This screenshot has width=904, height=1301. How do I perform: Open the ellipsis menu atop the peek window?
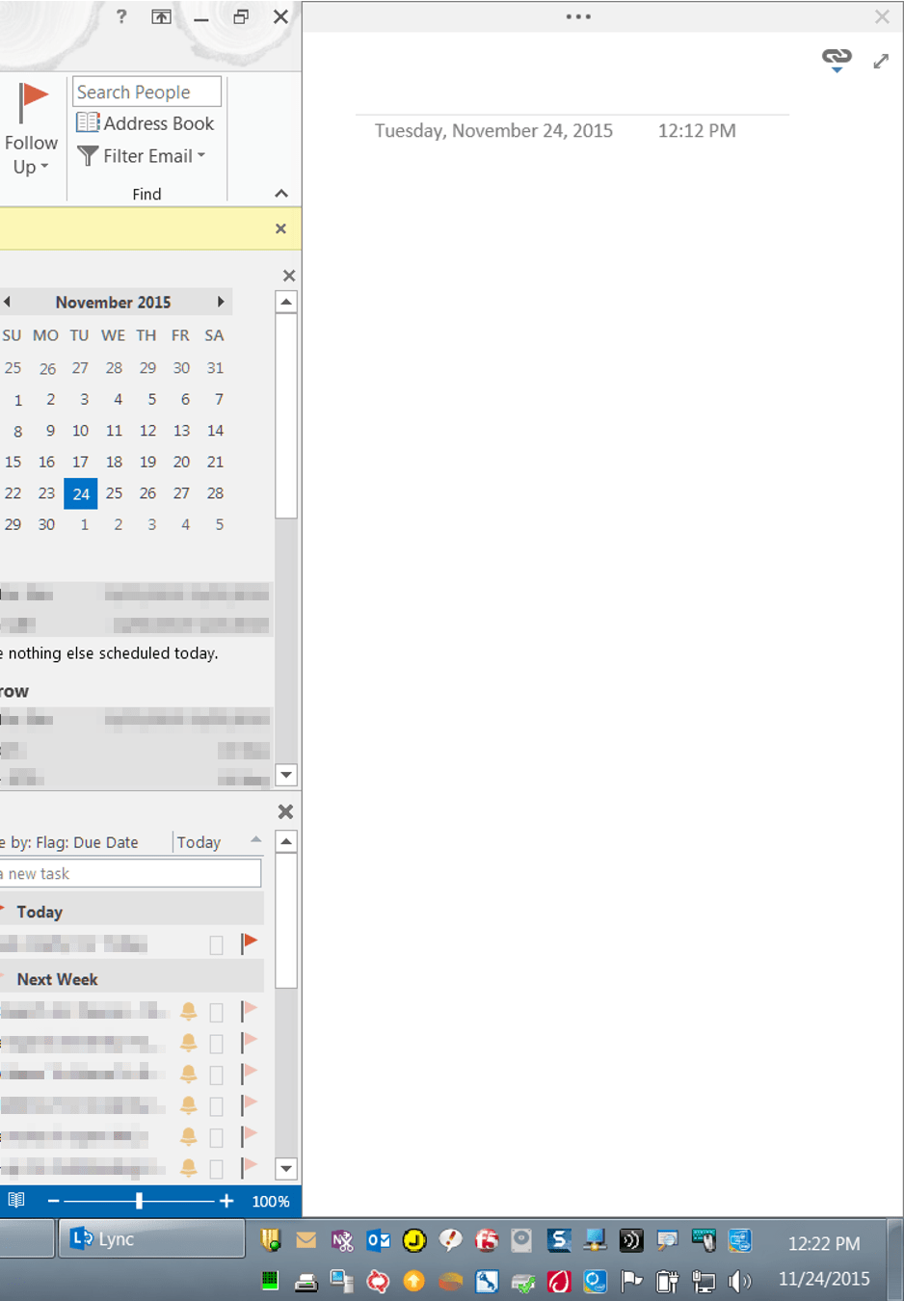[577, 16]
